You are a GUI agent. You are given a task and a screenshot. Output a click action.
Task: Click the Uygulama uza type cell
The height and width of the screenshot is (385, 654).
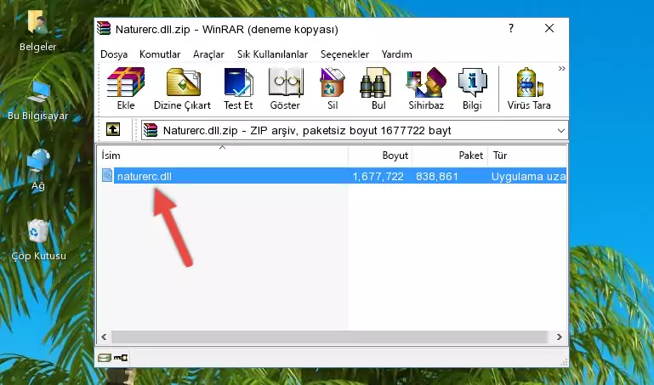[528, 176]
